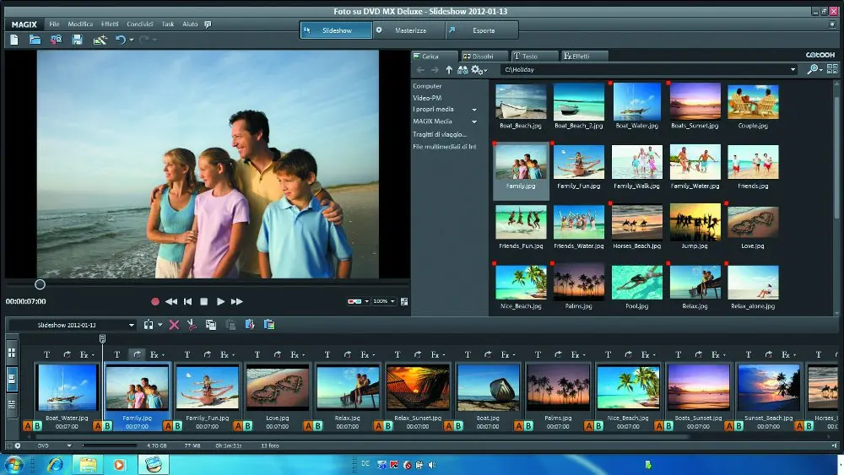Click the magic wand image optimization icon
Viewport: 844px width, 475px height.
[x=100, y=40]
